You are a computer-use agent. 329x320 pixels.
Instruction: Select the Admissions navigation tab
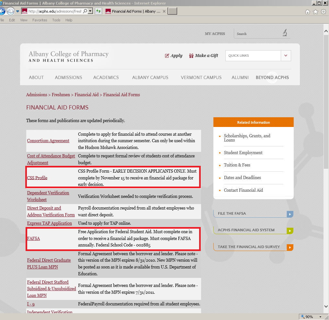(68, 77)
